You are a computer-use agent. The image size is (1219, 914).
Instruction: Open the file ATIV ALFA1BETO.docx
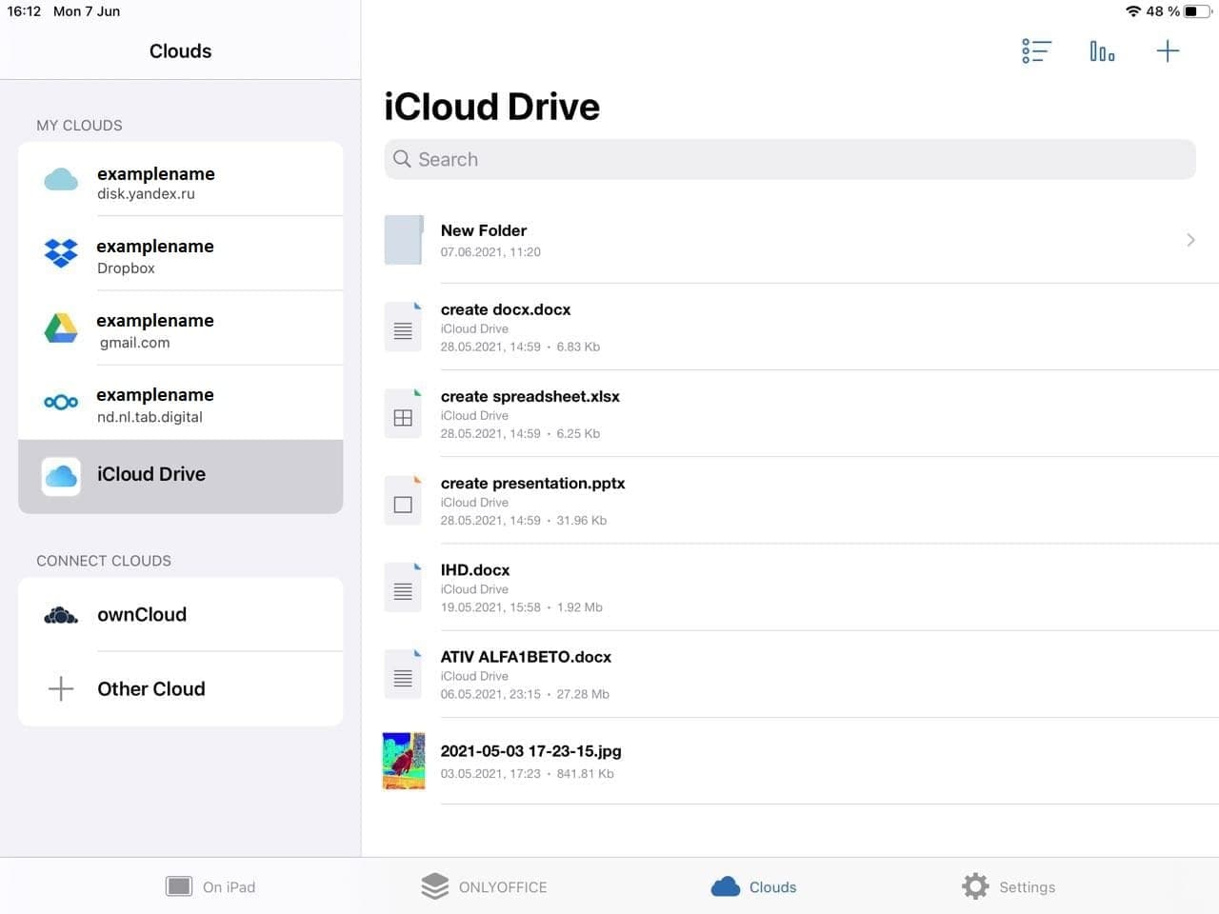coord(526,657)
